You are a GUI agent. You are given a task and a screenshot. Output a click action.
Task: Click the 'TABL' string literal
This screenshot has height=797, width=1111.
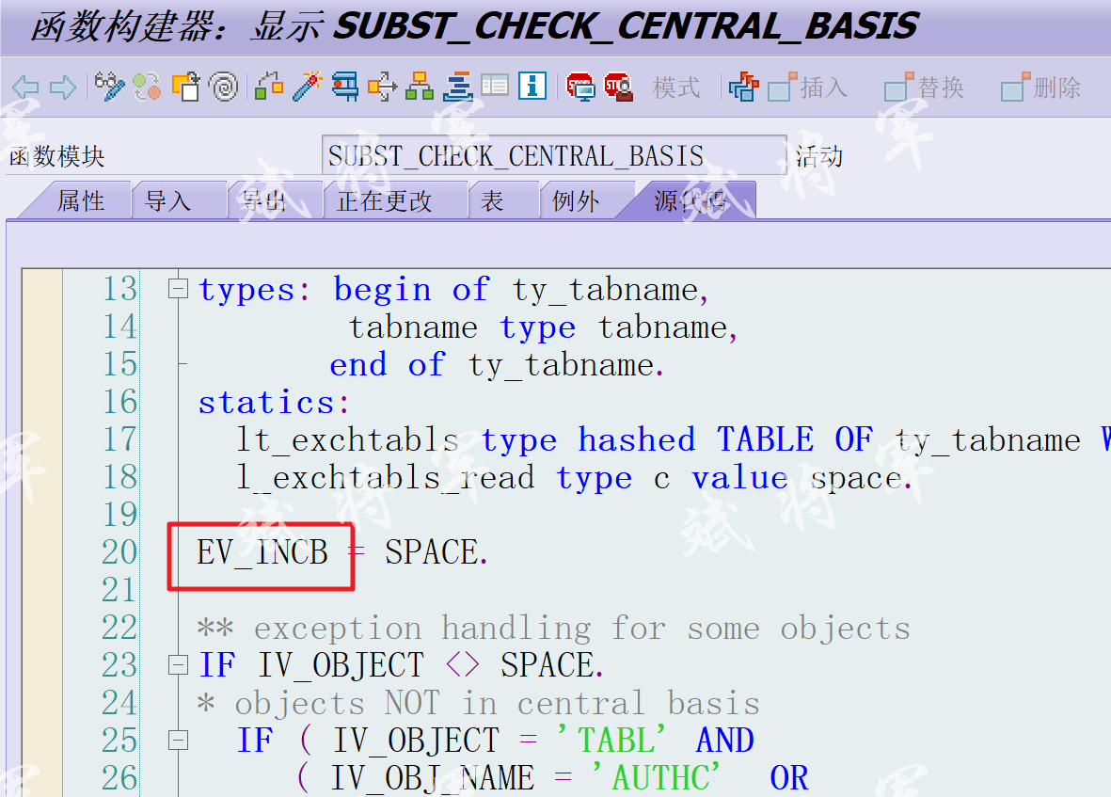[611, 741]
